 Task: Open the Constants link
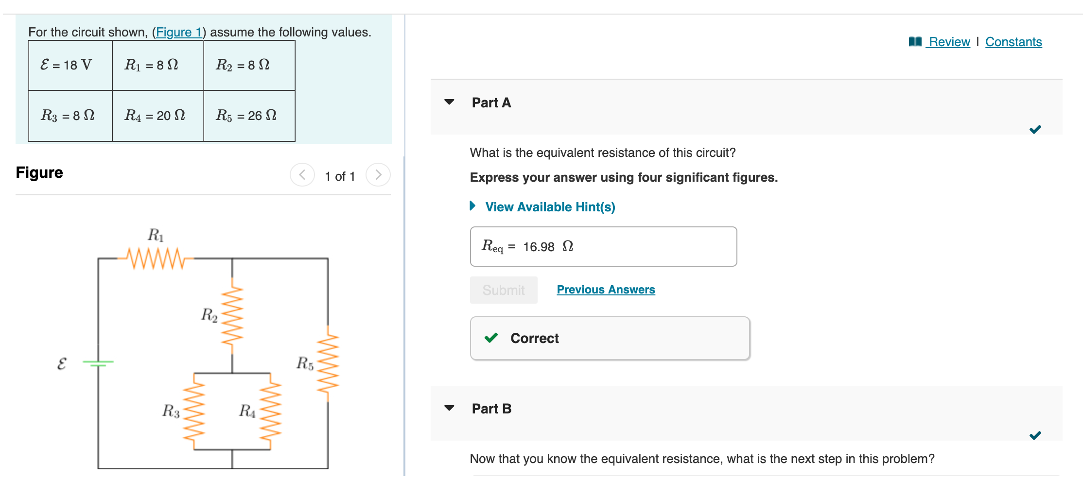tap(1013, 42)
